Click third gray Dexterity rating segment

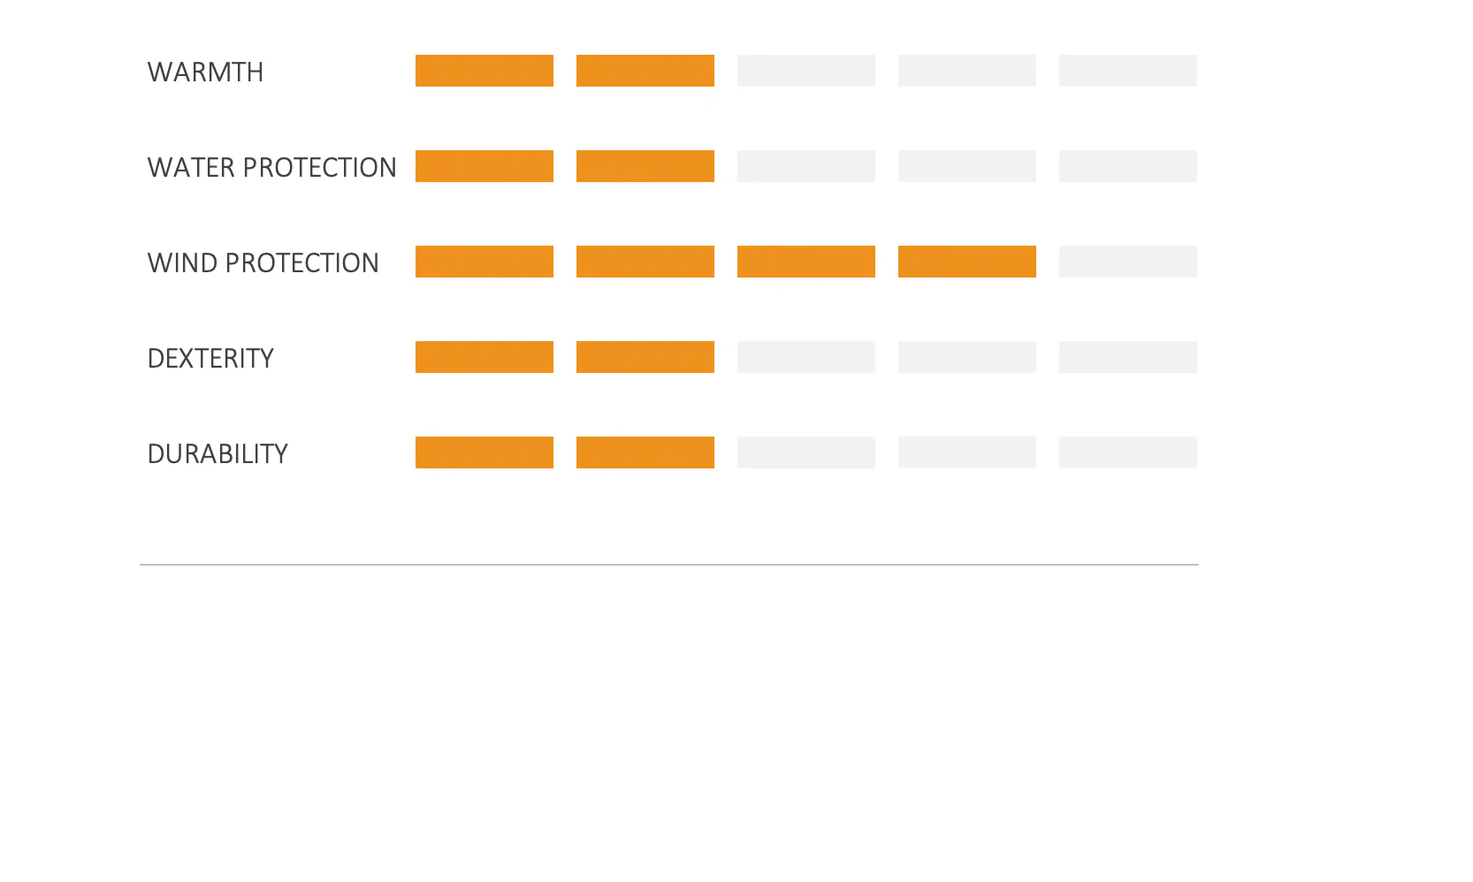(x=806, y=357)
